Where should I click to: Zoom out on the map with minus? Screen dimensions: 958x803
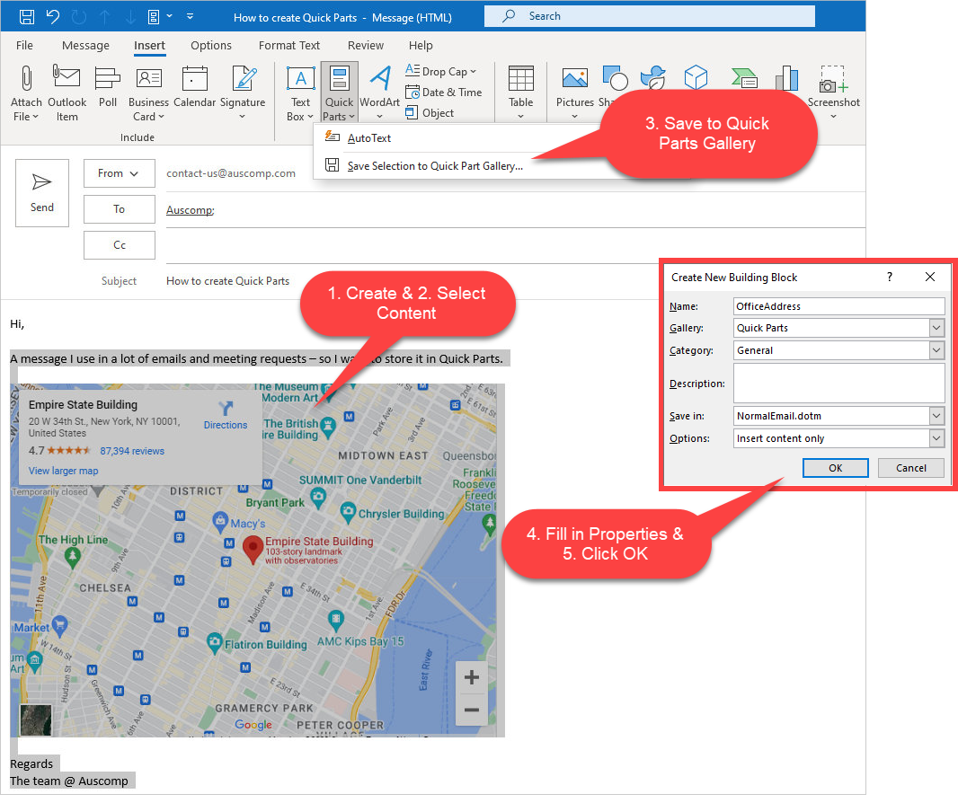tap(471, 710)
